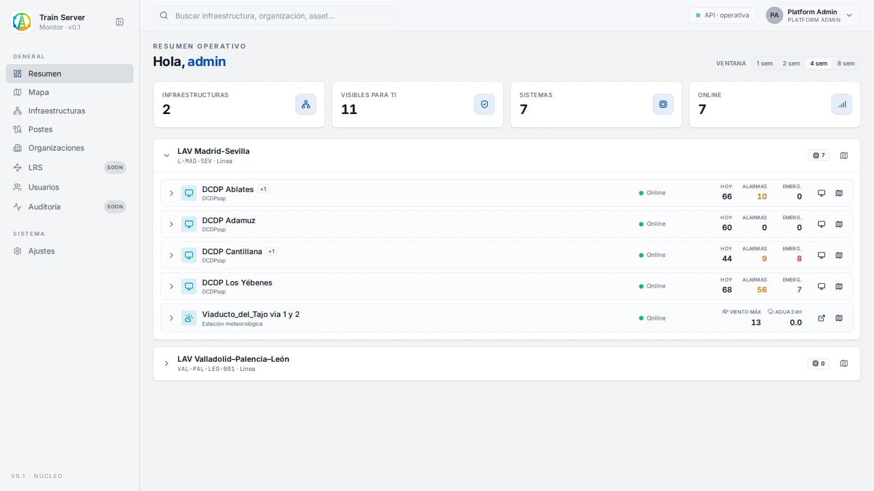874x491 pixels.
Task: Open map icon for Viaducto_del_Tajo row
Action: point(839,318)
